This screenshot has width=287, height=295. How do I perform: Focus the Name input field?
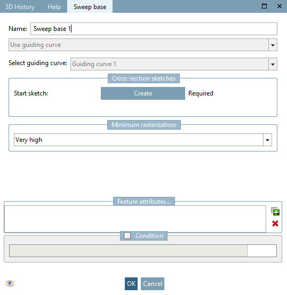point(154,29)
